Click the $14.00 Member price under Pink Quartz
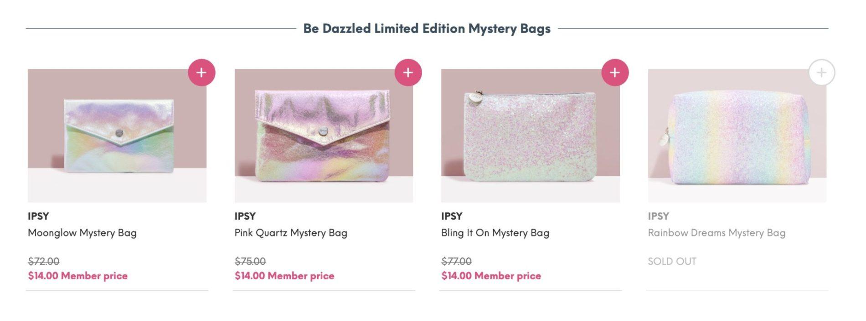 [284, 276]
